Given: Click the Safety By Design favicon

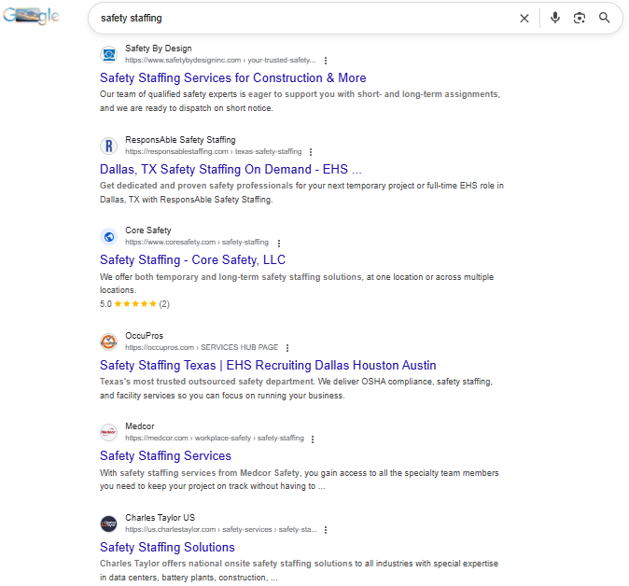Looking at the screenshot, I should (x=108, y=54).
